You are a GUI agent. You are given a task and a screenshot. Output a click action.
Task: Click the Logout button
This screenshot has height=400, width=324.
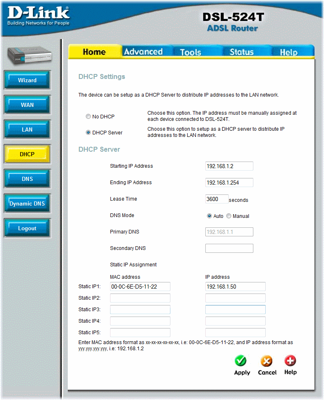point(27,228)
